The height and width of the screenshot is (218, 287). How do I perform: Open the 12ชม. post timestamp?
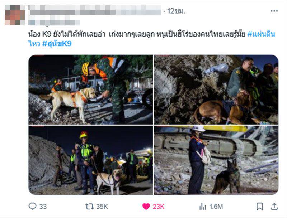(x=176, y=11)
